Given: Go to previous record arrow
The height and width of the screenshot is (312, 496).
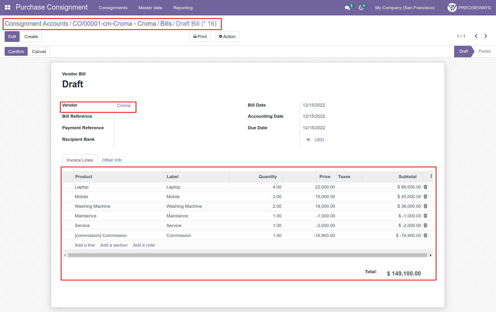Looking at the screenshot, I should click(476, 36).
